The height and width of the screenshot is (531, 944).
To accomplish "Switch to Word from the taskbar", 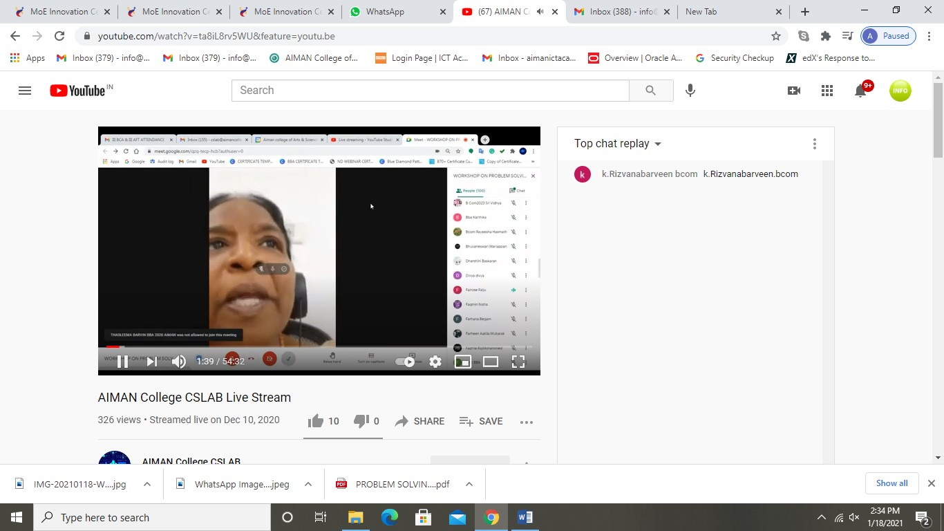I will click(x=525, y=517).
